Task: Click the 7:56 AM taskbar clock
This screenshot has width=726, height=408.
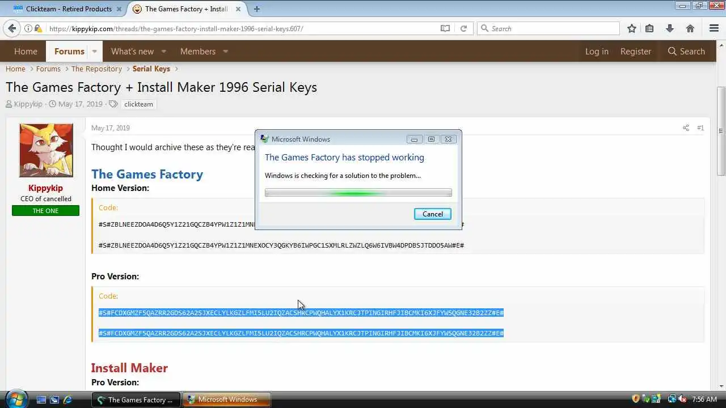Action: click(x=704, y=399)
